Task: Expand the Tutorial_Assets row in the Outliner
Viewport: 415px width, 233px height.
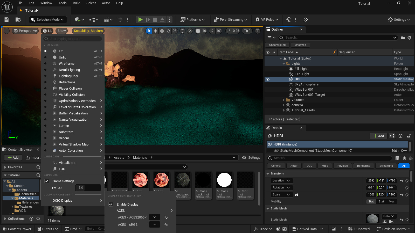Action: [x=283, y=110]
